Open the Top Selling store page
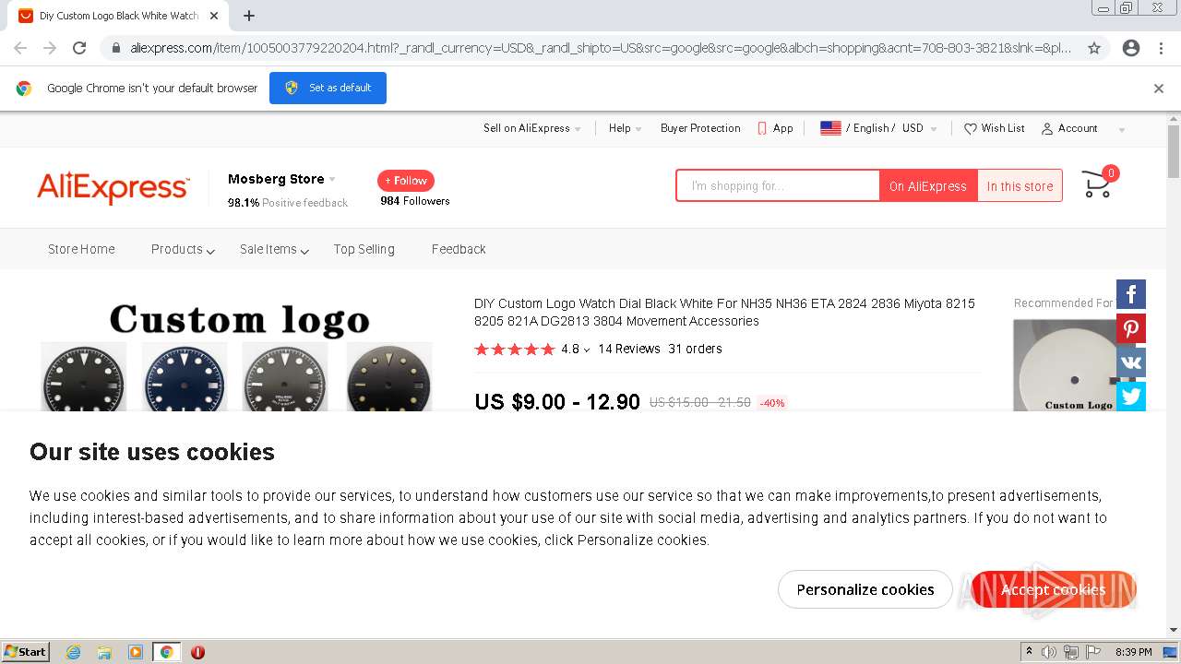Screen dimensions: 1181x664 tap(364, 249)
